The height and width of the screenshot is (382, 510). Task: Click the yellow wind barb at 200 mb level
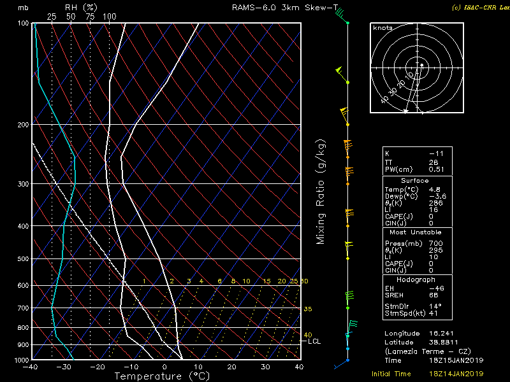pyautogui.click(x=345, y=117)
